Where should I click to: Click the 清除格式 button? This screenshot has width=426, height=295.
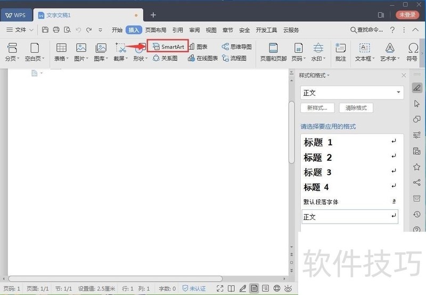356,108
